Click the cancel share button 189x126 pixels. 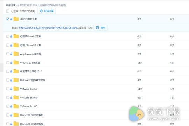tap(47, 11)
